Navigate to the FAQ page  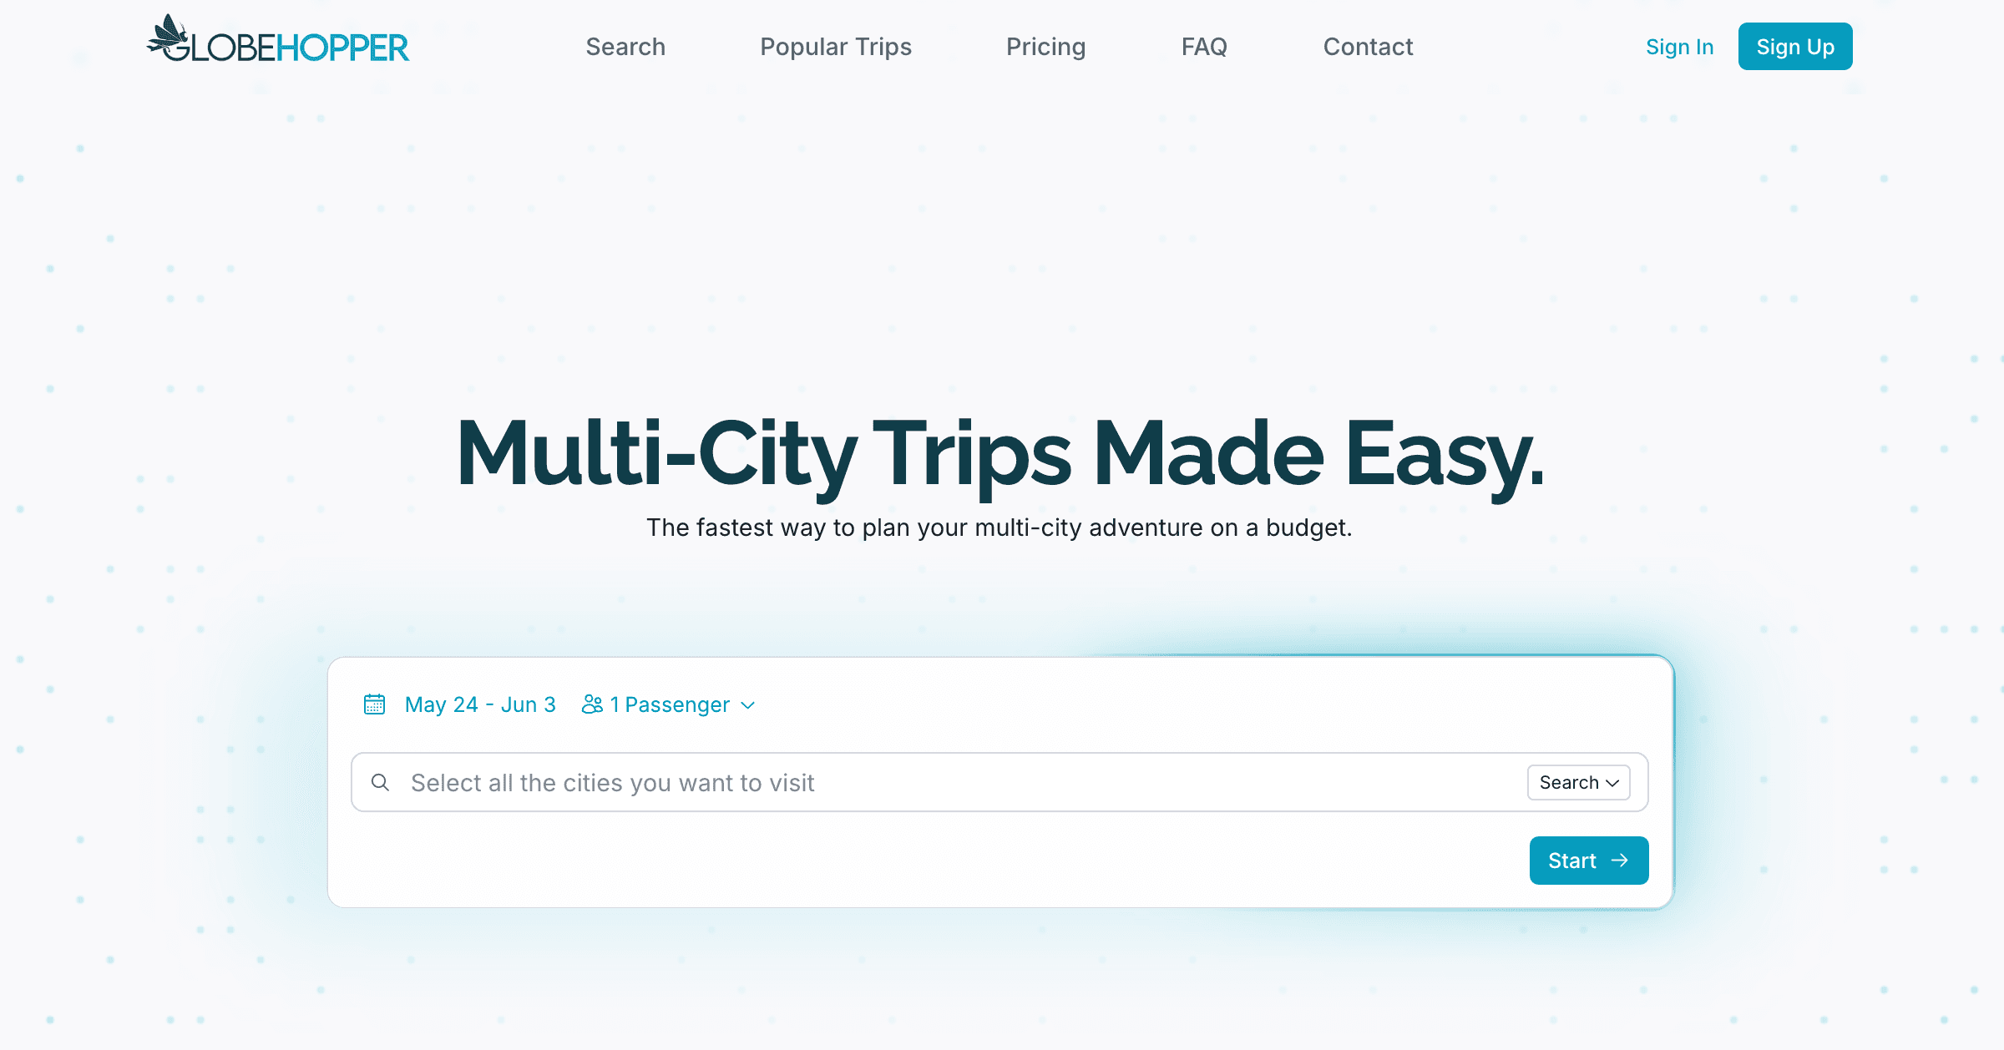click(x=1203, y=47)
